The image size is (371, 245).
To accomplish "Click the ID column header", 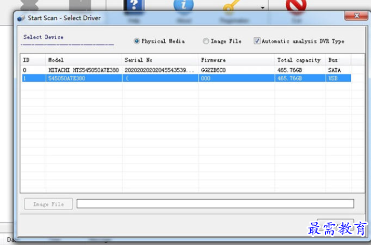I will coord(33,60).
